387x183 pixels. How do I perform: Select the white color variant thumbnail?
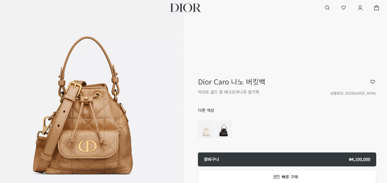[206, 129]
